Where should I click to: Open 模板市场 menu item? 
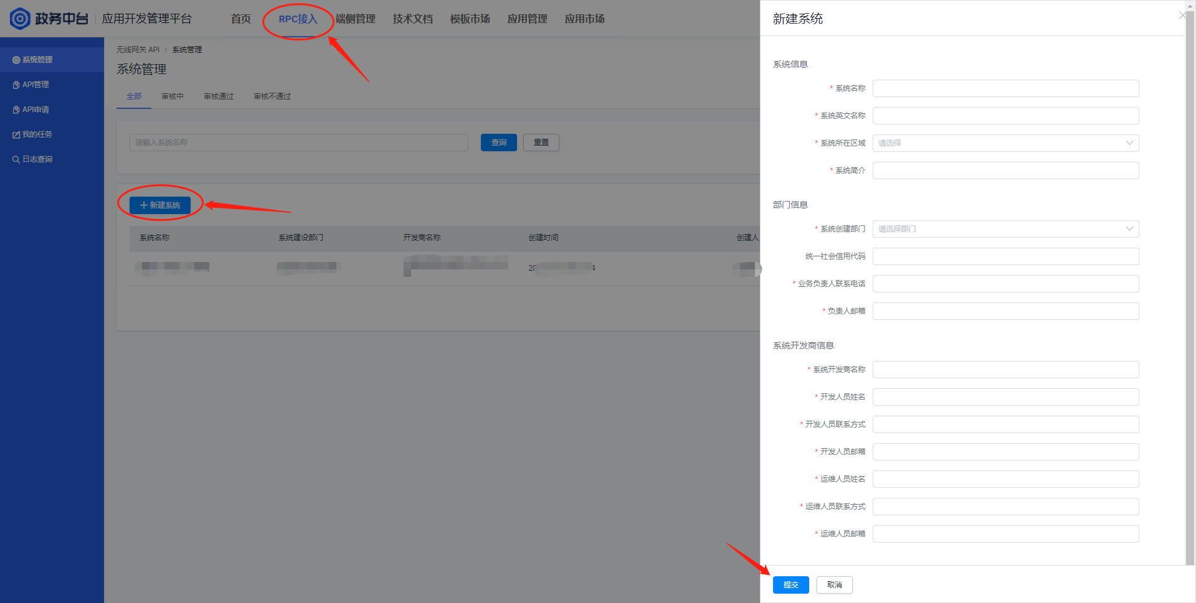[x=470, y=19]
